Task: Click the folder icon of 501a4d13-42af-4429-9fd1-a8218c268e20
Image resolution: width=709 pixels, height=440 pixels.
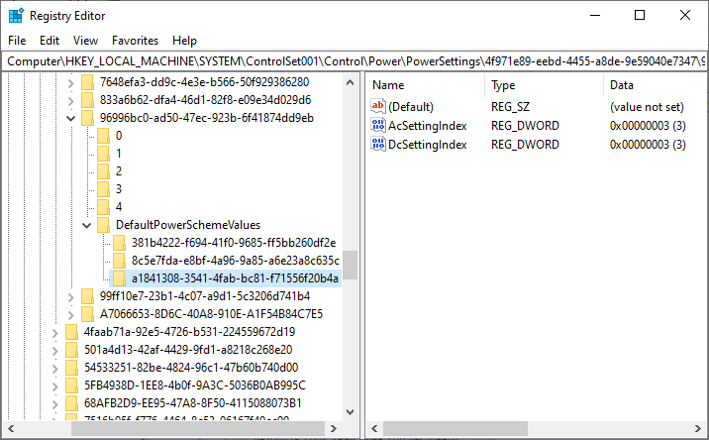Action: point(71,350)
